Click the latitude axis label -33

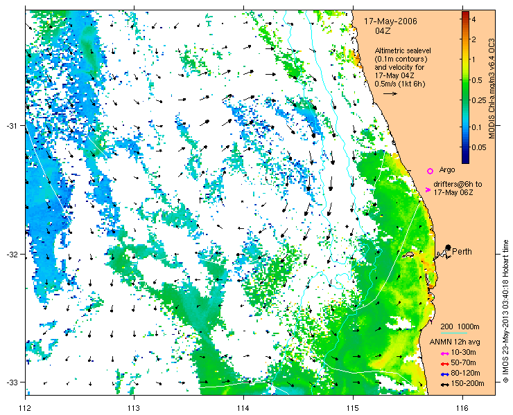click(12, 382)
